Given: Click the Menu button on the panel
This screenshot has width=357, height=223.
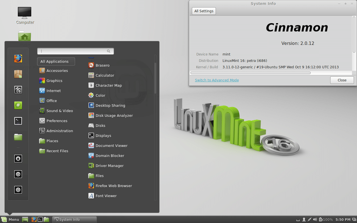Looking at the screenshot, I should 10,219.
